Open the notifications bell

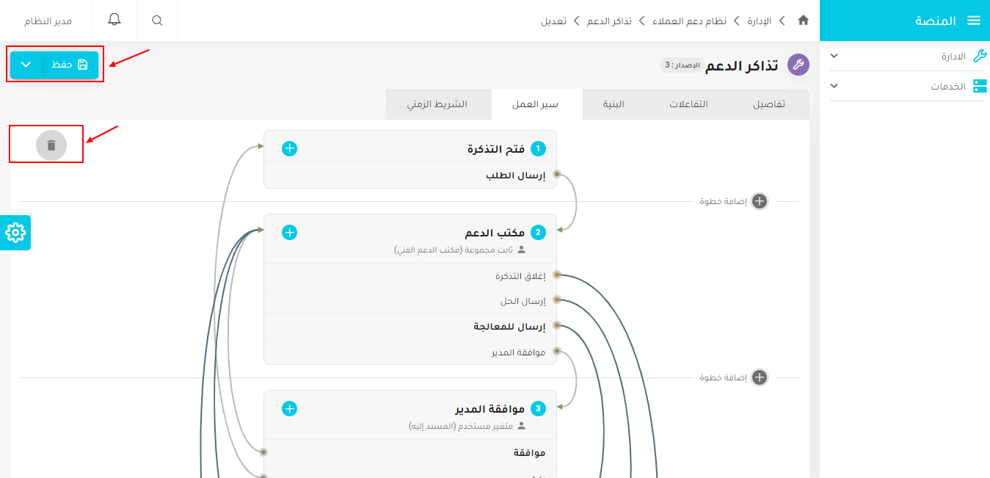pyautogui.click(x=114, y=20)
